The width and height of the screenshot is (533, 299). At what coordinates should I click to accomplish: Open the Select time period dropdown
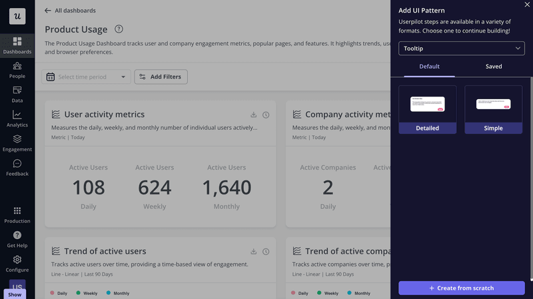point(86,77)
